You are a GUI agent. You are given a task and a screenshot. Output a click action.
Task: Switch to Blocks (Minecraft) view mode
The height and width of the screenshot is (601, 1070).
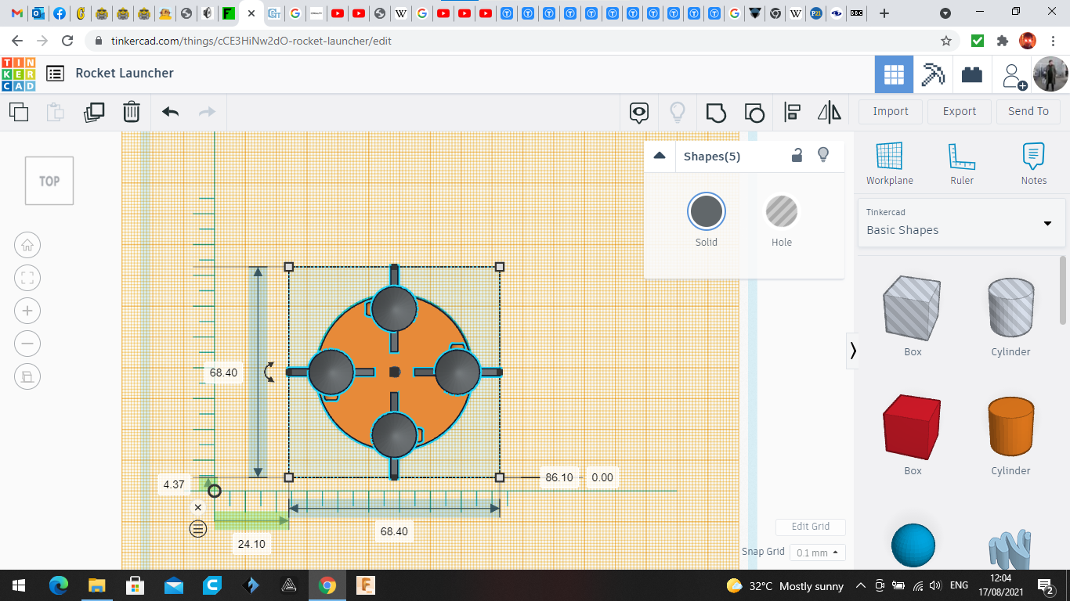pos(932,74)
